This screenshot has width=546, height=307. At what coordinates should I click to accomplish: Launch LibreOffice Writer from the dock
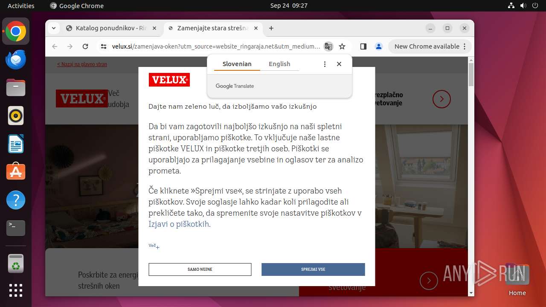[16, 144]
